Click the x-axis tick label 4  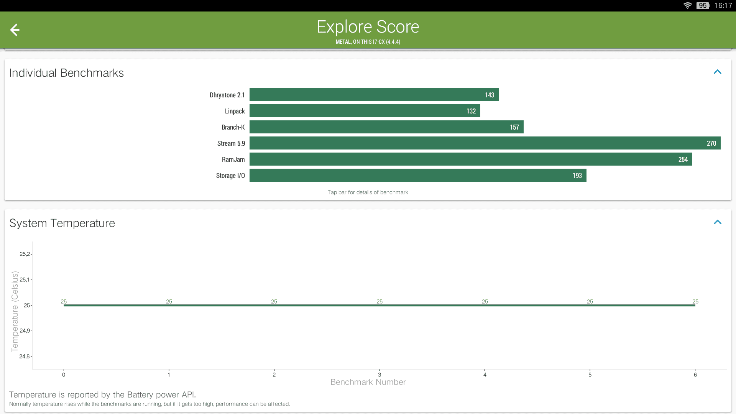click(485, 375)
